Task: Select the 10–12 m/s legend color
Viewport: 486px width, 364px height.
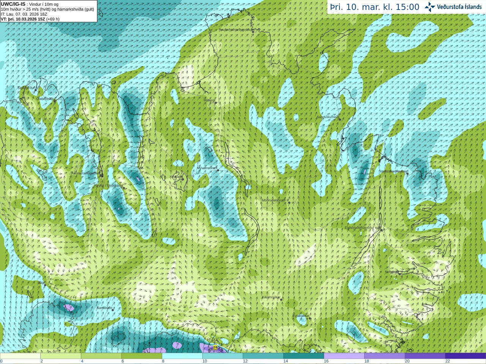Action: (x=222, y=356)
